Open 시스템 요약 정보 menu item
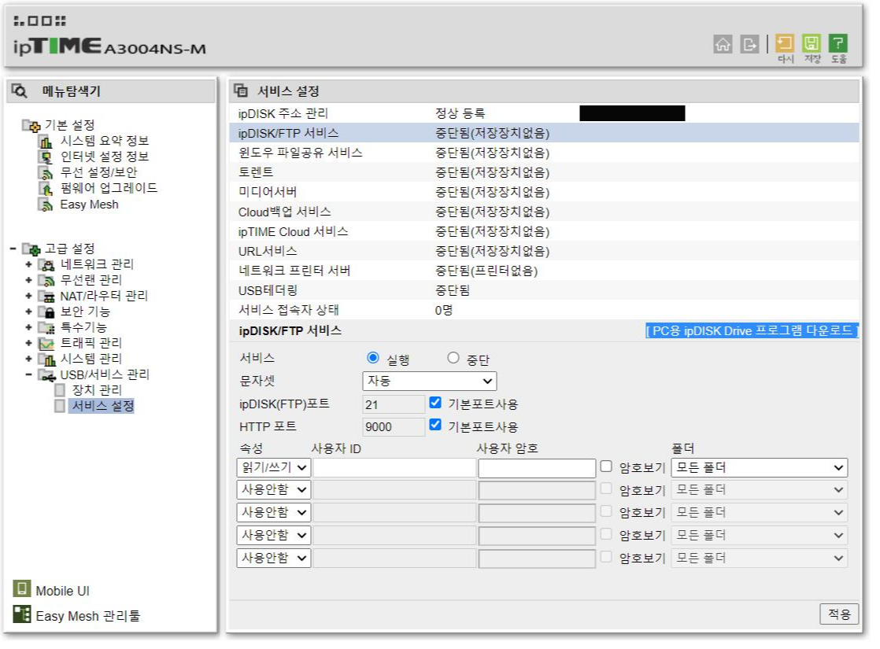This screenshot has height=649, width=880. point(105,141)
